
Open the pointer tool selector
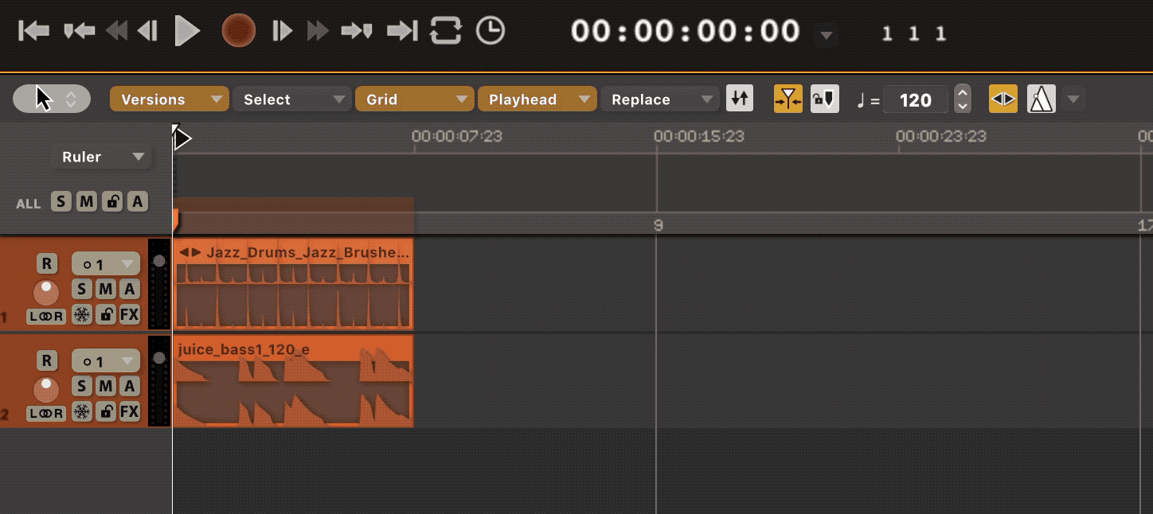pyautogui.click(x=52, y=99)
